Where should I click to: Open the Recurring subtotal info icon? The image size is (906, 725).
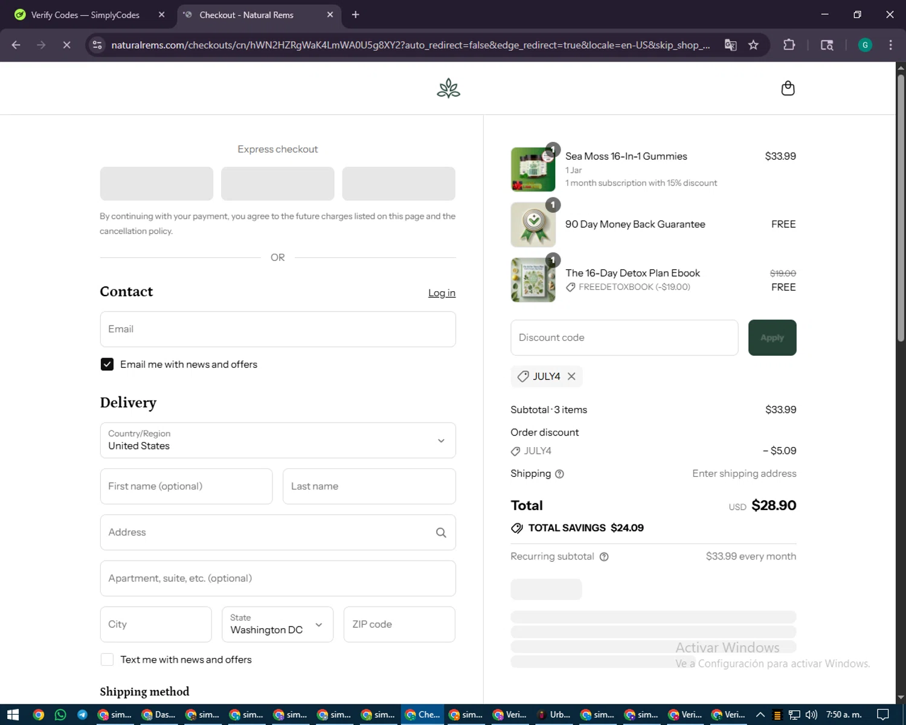[x=604, y=556]
